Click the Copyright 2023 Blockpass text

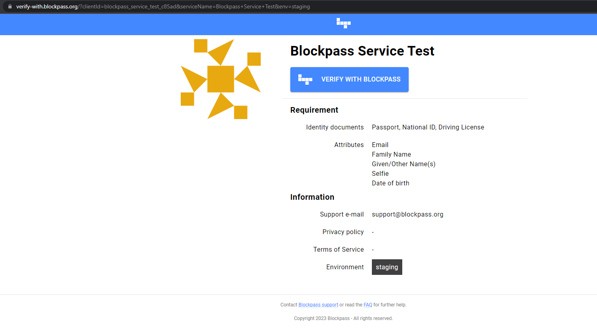[343, 318]
